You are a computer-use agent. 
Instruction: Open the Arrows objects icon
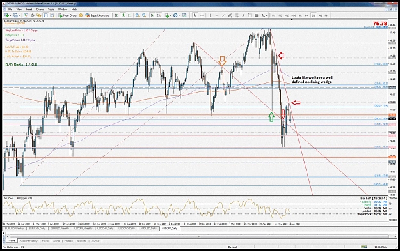[263, 15]
